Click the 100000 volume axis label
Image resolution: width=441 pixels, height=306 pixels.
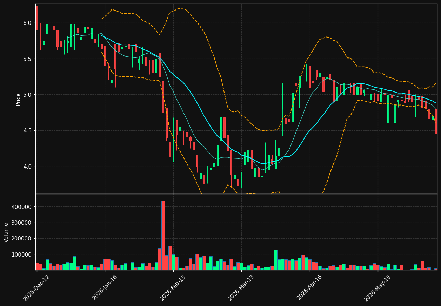pyautogui.click(x=22, y=254)
